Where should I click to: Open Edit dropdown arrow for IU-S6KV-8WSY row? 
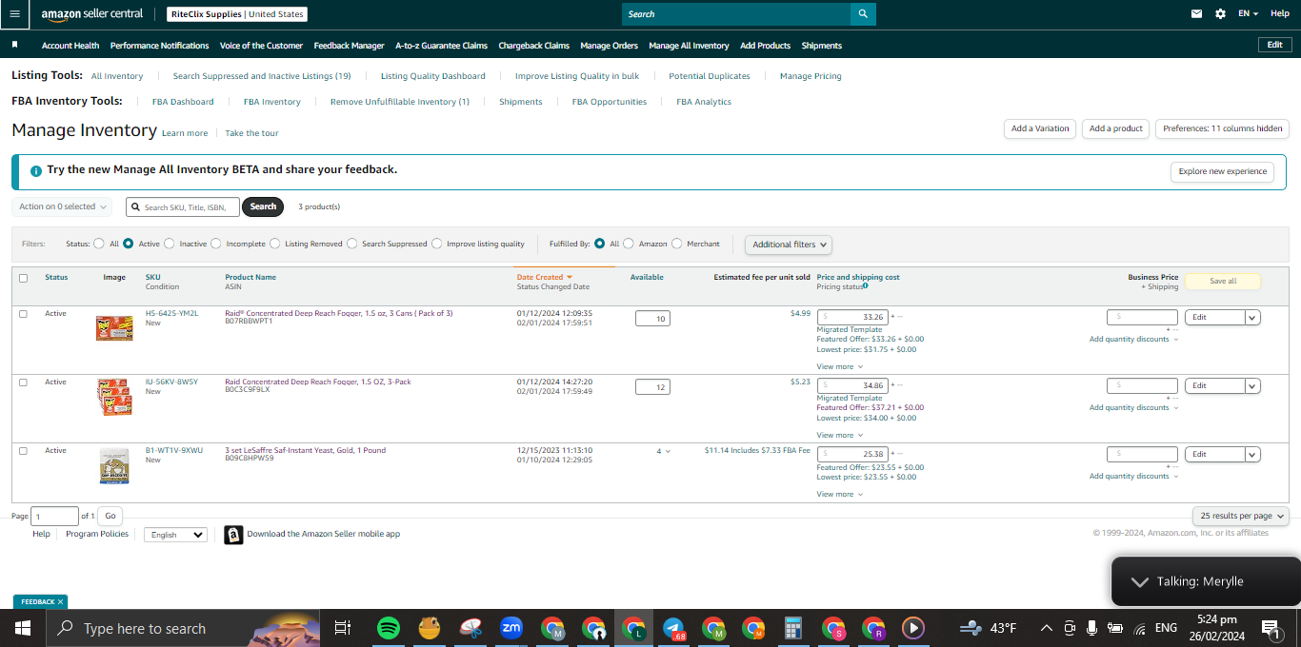[1252, 386]
